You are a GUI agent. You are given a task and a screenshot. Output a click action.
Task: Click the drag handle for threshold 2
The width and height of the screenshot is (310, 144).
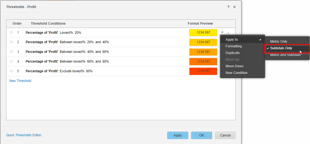pyautogui.click(x=11, y=42)
